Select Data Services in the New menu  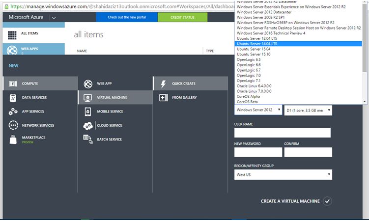(x=40, y=97)
